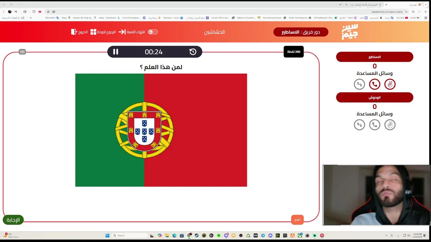Click the سين جيم site logo
Image resolution: width=431 pixels, height=242 pixels.
(x=350, y=32)
